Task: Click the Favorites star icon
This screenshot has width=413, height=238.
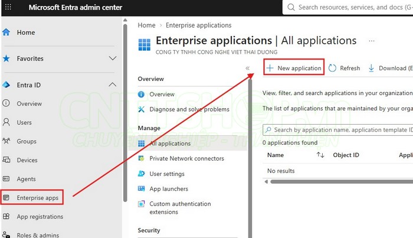Action: (6, 58)
